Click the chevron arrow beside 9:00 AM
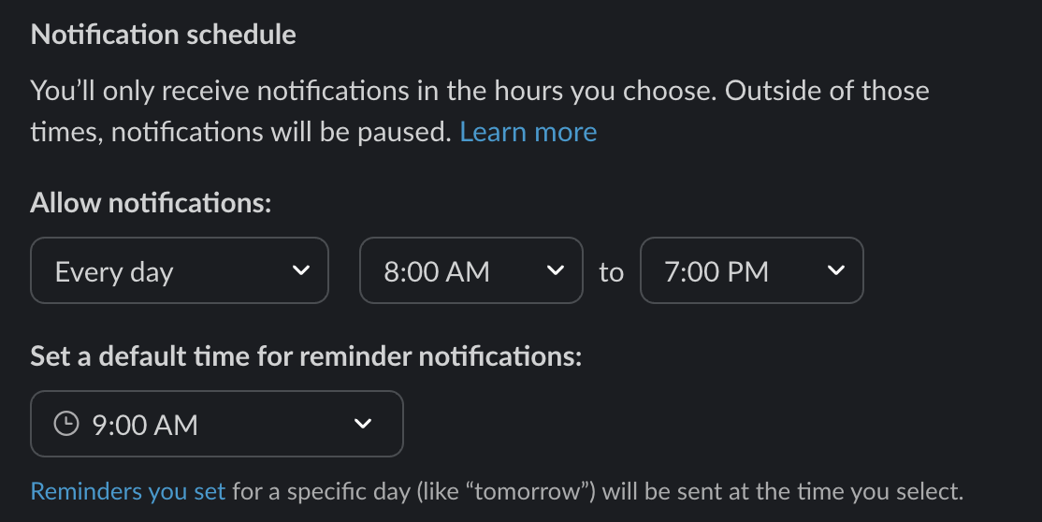The image size is (1042, 522). pos(363,424)
